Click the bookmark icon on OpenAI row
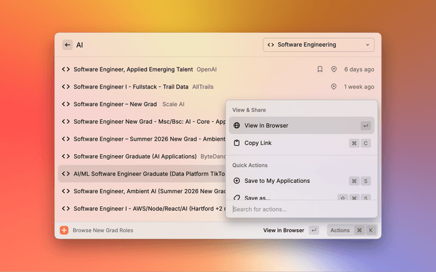The width and height of the screenshot is (436, 272). pyautogui.click(x=320, y=69)
